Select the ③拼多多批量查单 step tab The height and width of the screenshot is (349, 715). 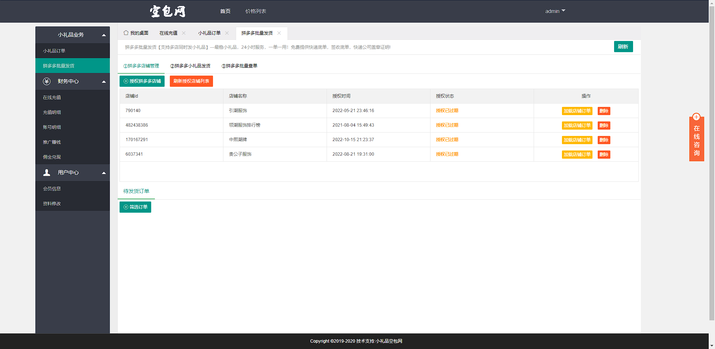click(x=239, y=66)
